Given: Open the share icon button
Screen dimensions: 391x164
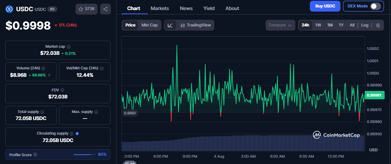Looking at the screenshot, I should pyautogui.click(x=105, y=9).
